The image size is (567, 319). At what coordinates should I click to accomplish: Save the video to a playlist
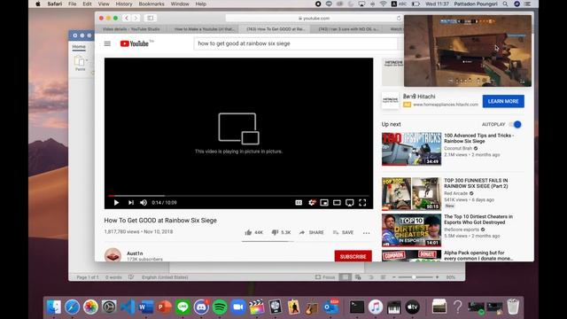click(343, 232)
